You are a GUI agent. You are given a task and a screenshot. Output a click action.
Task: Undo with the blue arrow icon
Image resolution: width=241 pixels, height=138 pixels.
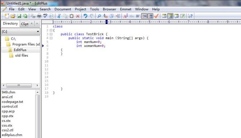pos(85,16)
